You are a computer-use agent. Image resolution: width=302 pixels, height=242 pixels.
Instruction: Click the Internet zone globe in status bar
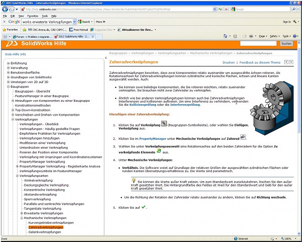tap(236, 239)
